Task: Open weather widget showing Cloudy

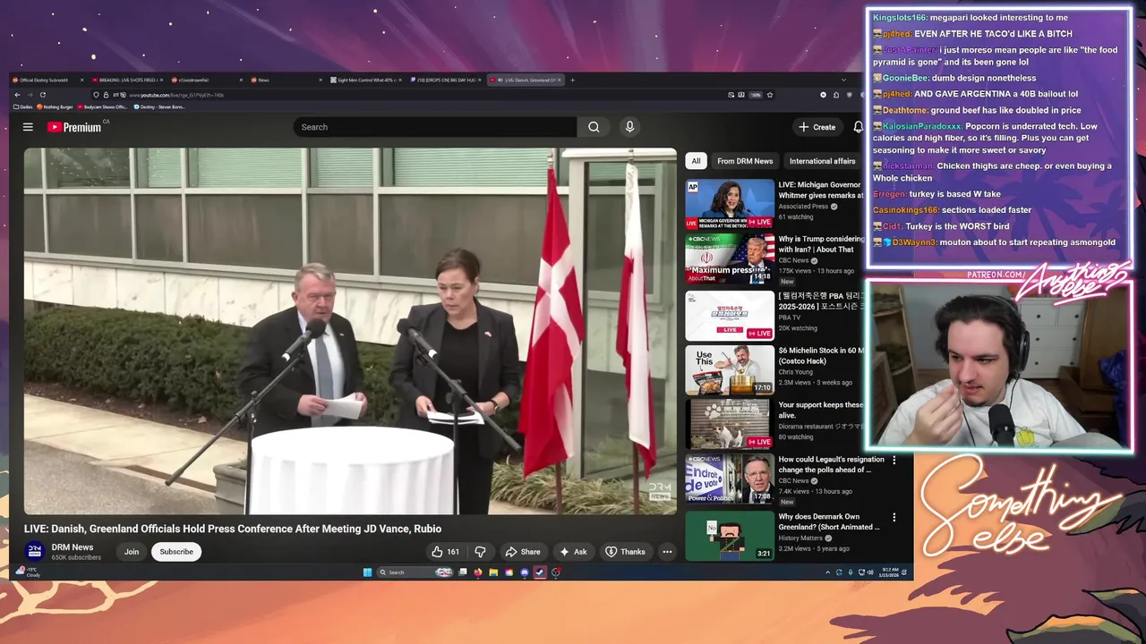Action: [x=27, y=572]
